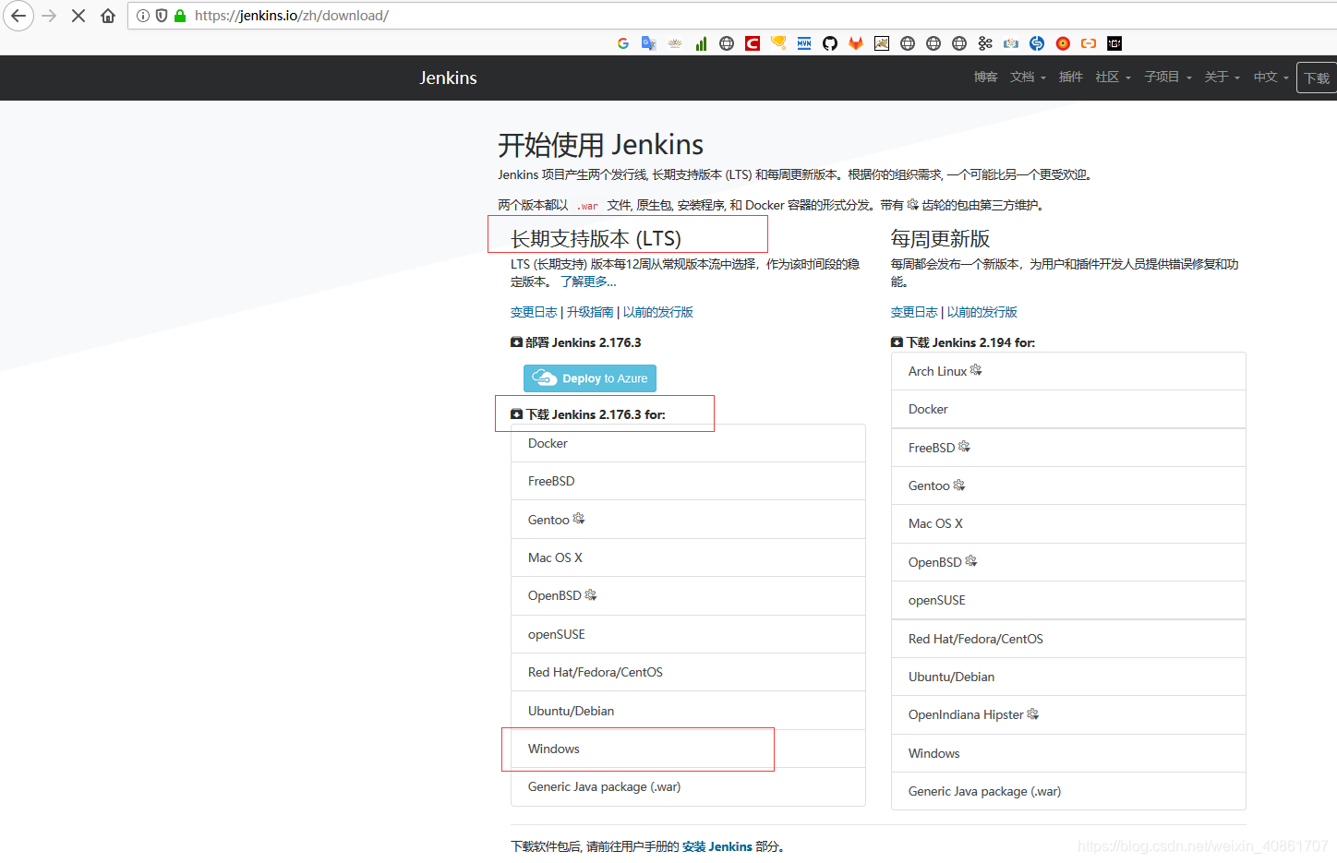Open the 了解更多 link under LTS

[588, 282]
